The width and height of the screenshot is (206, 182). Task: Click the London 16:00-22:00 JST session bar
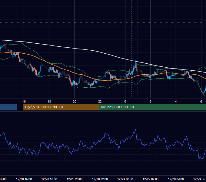61,107
